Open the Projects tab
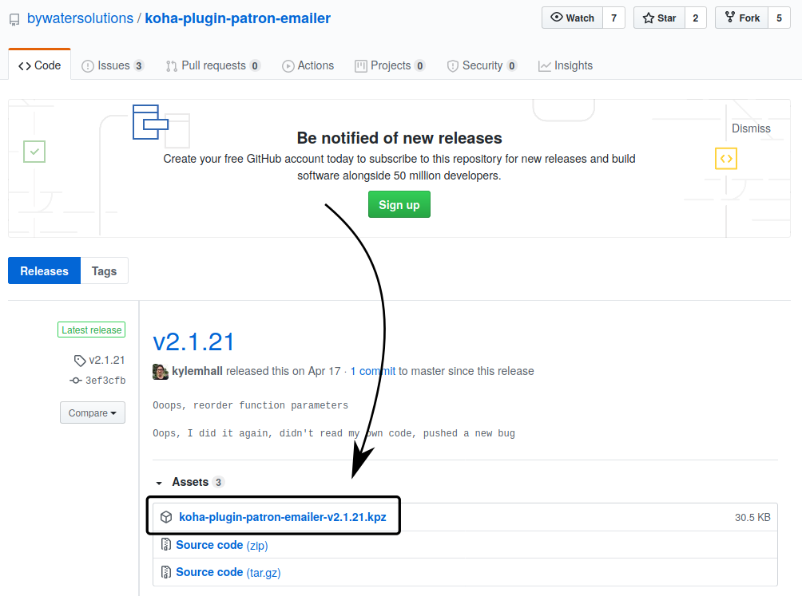 point(390,65)
